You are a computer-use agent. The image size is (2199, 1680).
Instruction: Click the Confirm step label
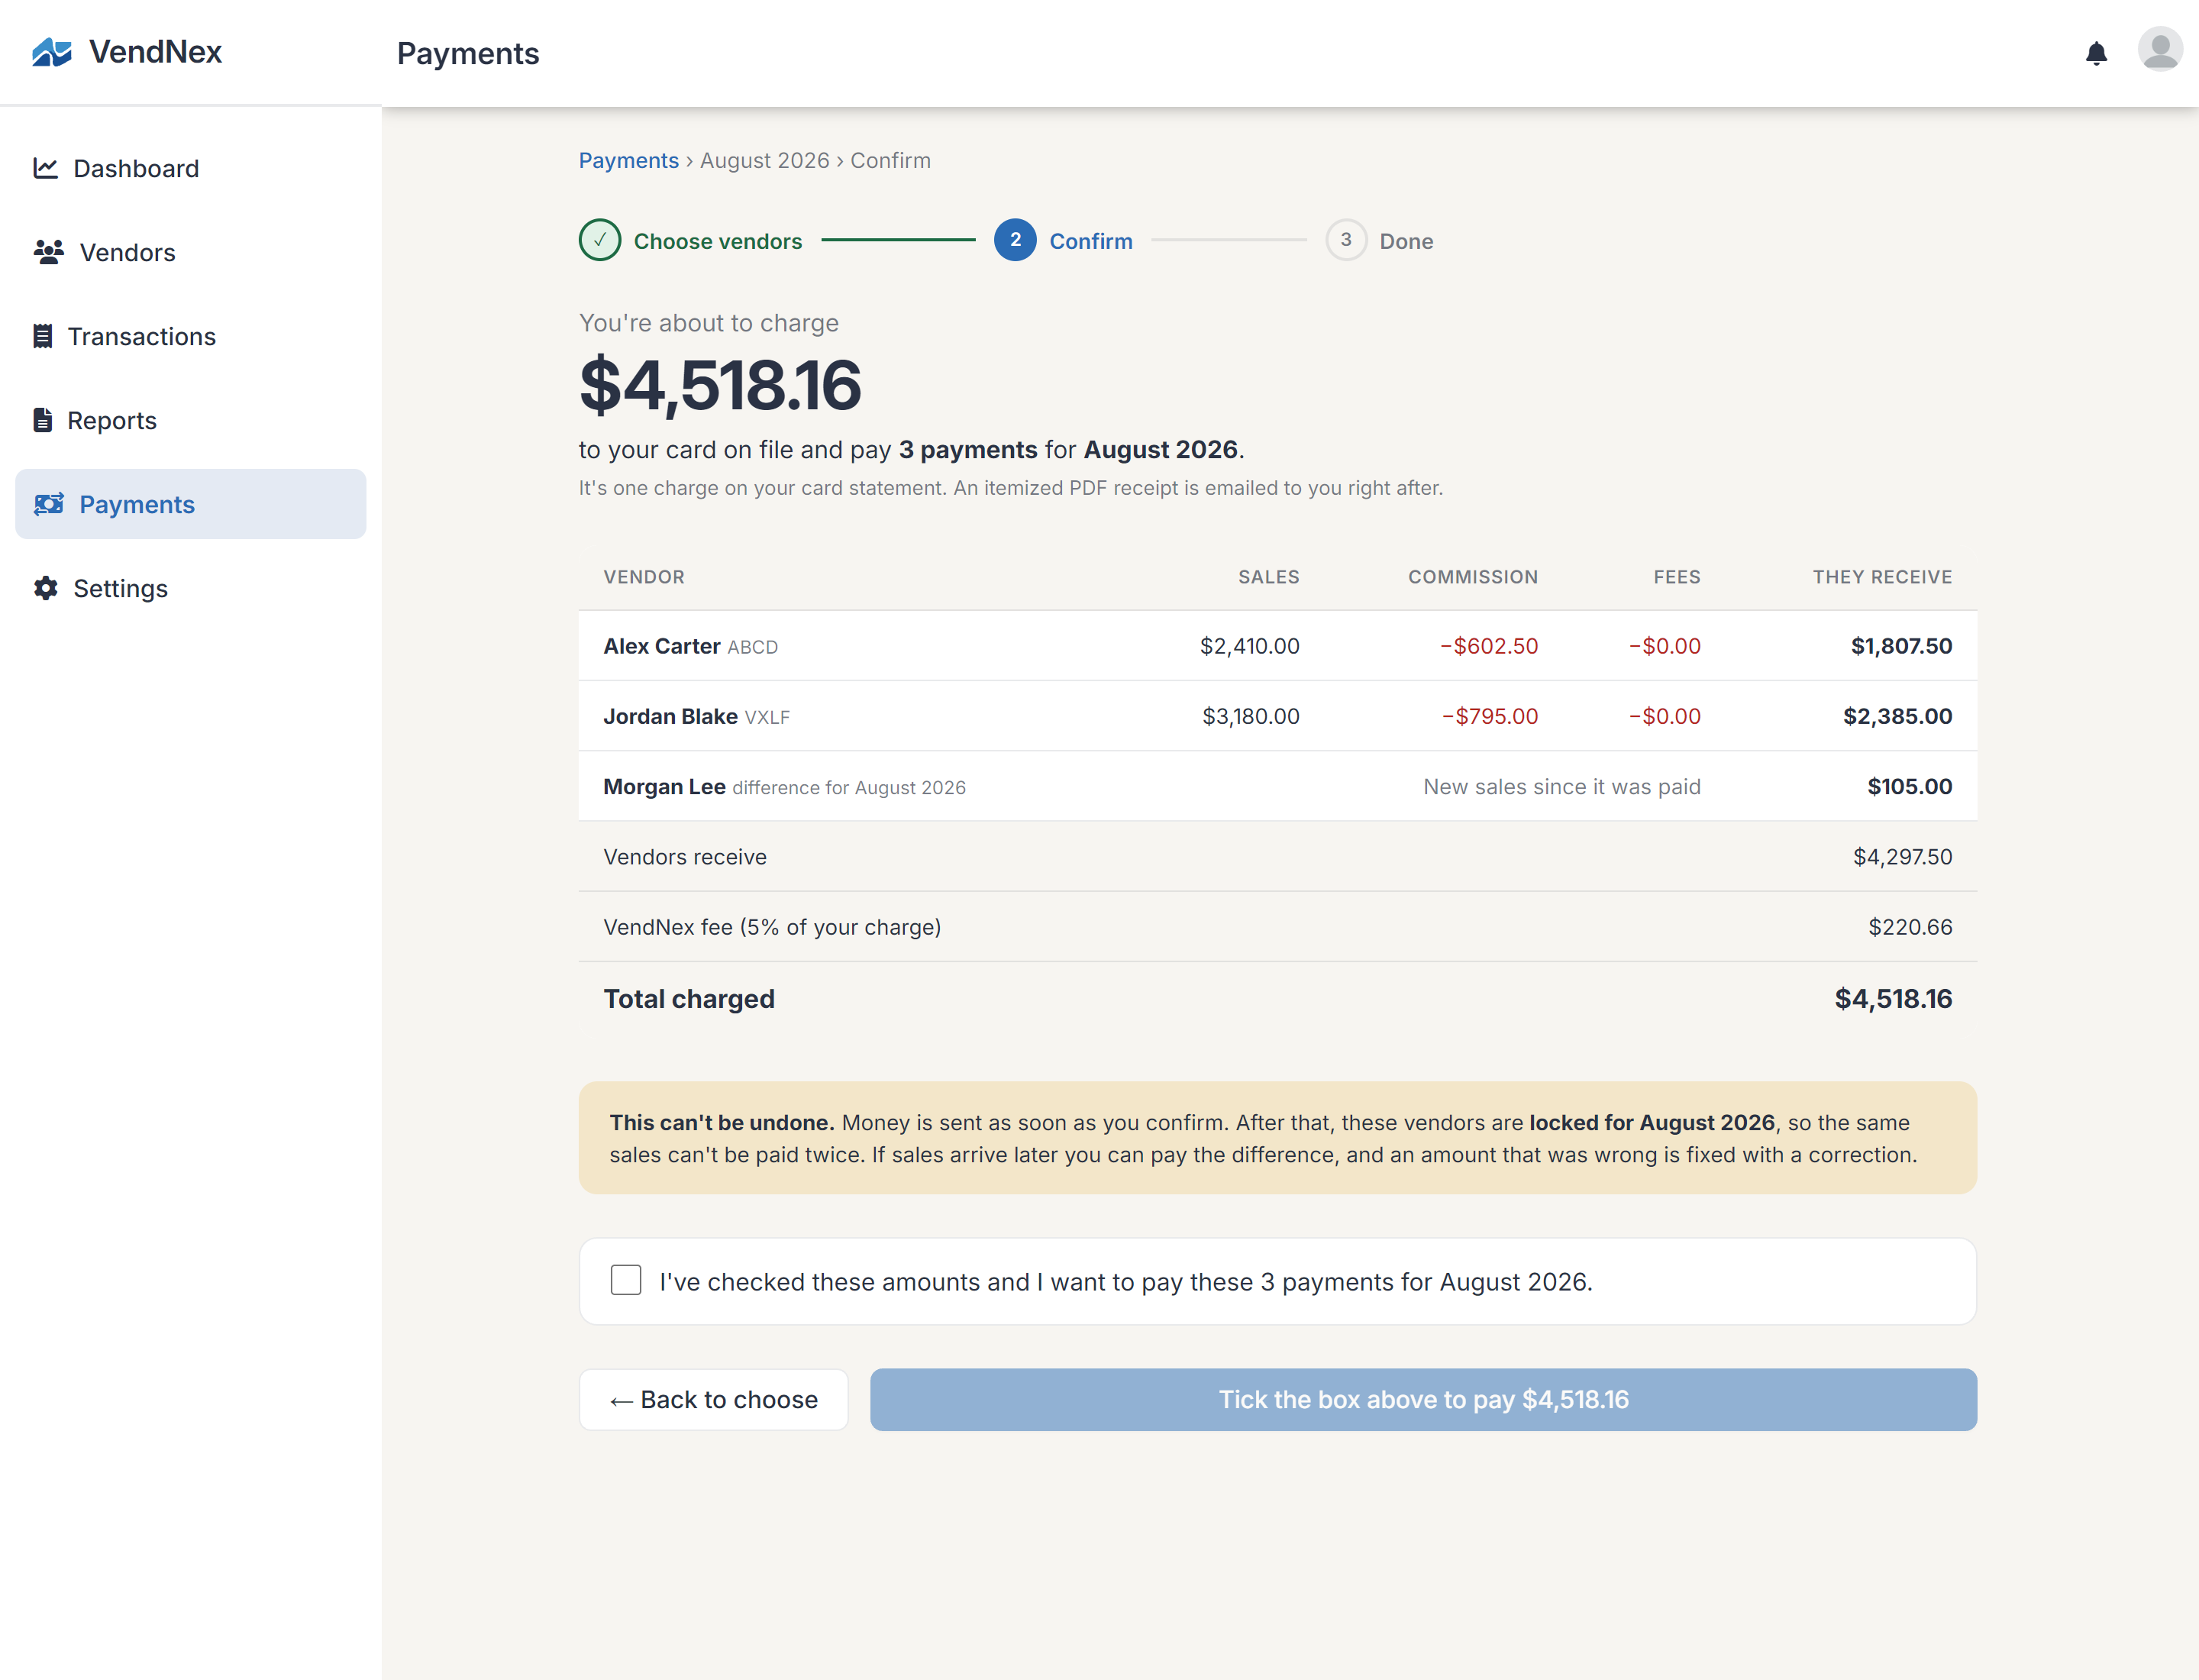coord(1091,241)
